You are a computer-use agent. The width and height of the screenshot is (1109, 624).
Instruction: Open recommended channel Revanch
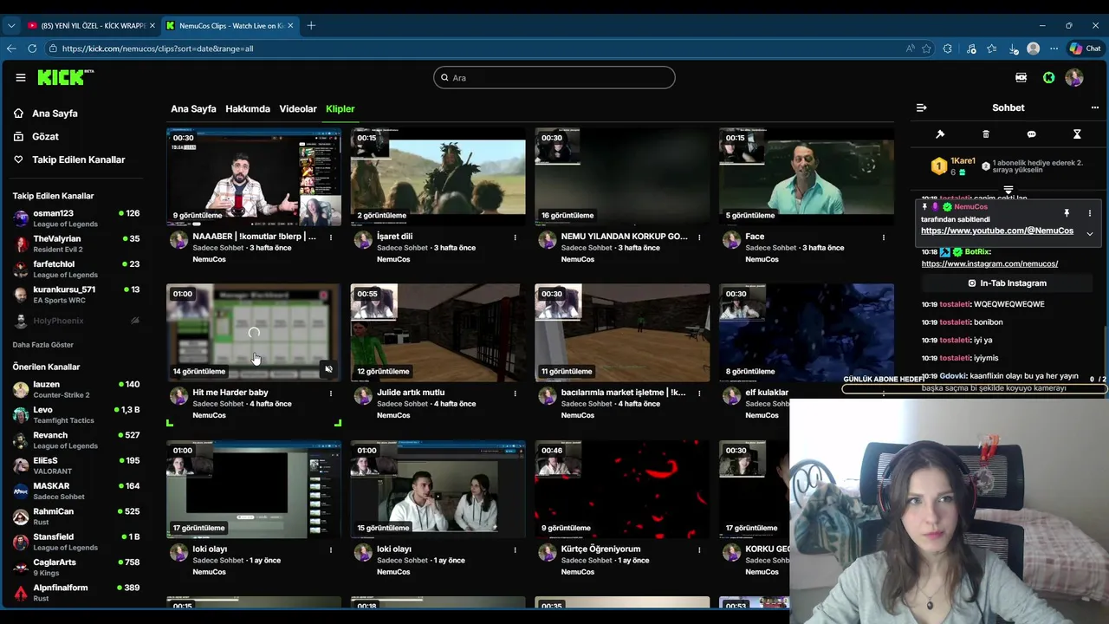pyautogui.click(x=76, y=440)
